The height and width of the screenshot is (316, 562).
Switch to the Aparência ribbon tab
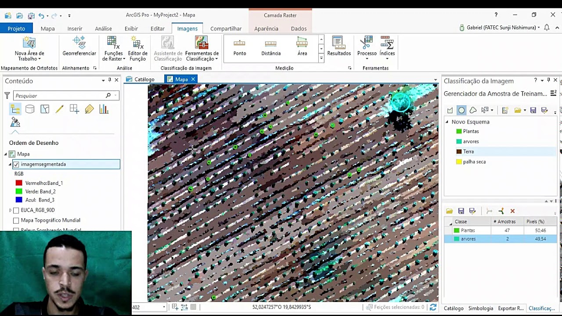[266, 29]
